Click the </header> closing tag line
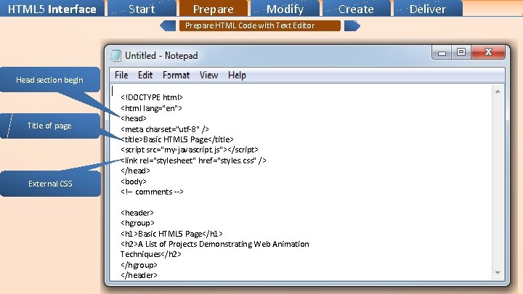Image resolution: width=523 pixels, height=294 pixels. pos(139,275)
